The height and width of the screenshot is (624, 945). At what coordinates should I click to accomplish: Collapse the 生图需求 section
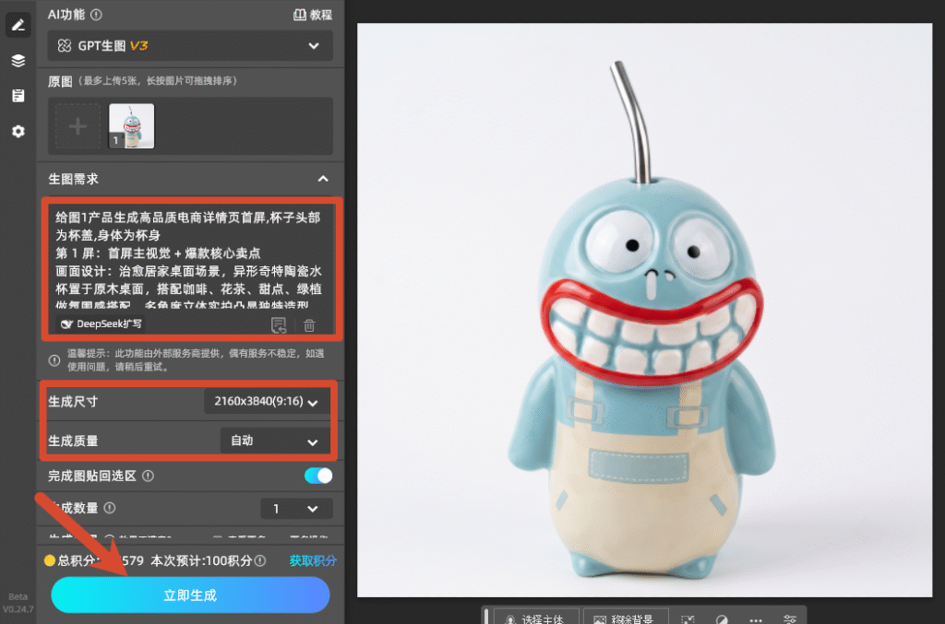coord(323,179)
